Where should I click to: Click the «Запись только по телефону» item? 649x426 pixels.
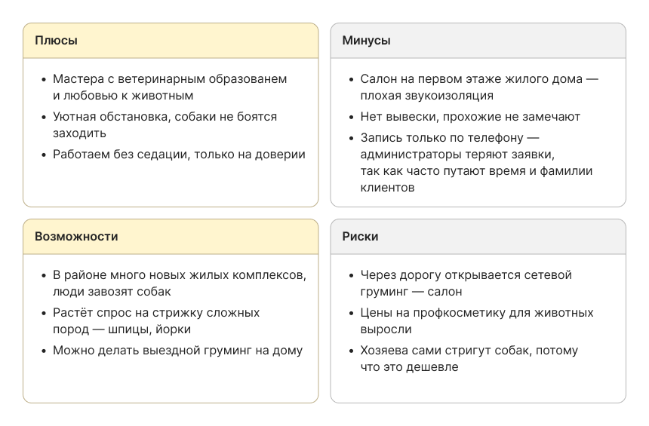click(475, 163)
